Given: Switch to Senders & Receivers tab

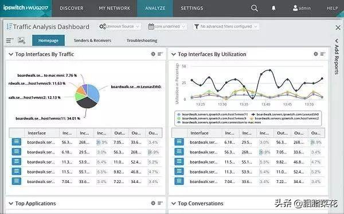Looking at the screenshot, I should pyautogui.click(x=92, y=41).
